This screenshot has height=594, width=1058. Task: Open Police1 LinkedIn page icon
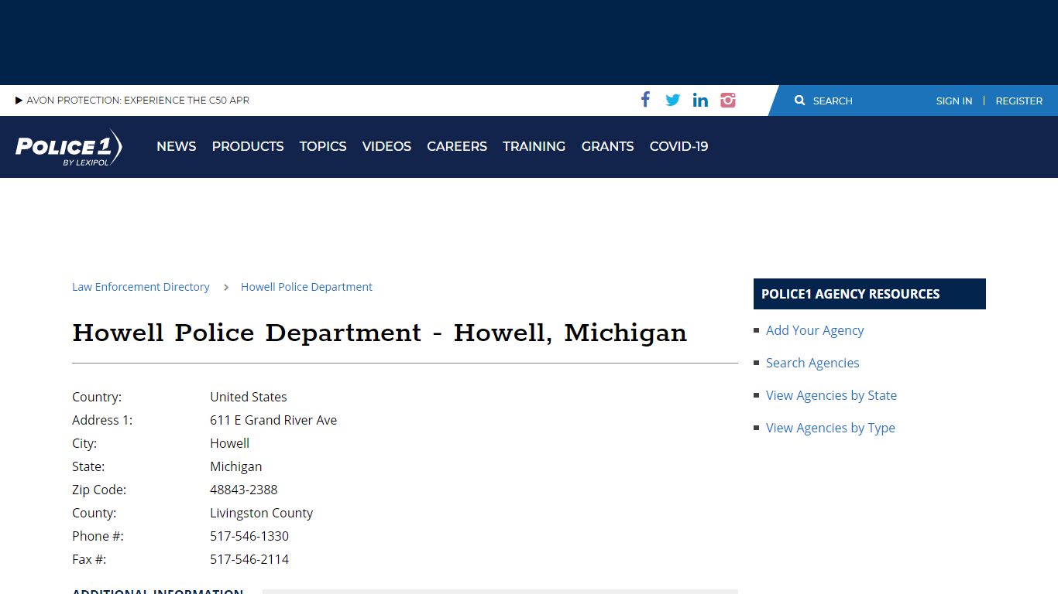700,101
